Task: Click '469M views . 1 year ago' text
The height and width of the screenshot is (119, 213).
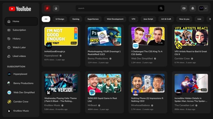Action: tap(98, 109)
